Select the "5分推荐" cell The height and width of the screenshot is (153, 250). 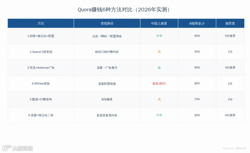(230, 36)
